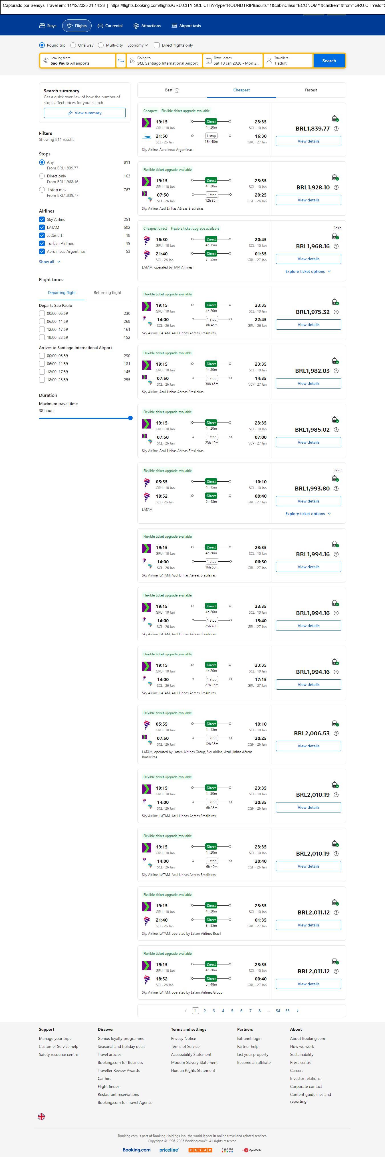This screenshot has width=385, height=1157.
Task: Go to results page 2
Action: (x=205, y=1010)
